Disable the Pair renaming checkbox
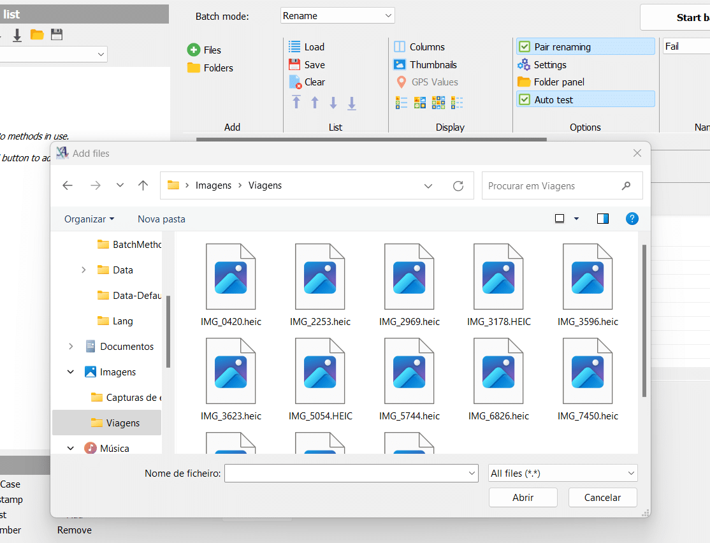This screenshot has height=543, width=710. tap(525, 47)
